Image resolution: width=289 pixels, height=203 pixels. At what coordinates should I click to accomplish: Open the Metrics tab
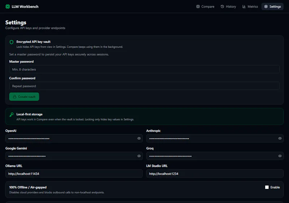(x=250, y=6)
